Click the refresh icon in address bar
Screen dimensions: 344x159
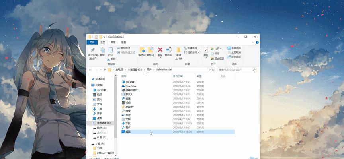(213, 70)
